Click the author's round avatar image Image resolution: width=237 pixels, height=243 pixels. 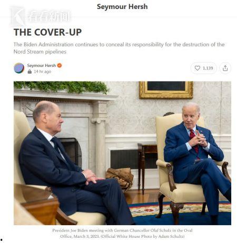coord(19,68)
